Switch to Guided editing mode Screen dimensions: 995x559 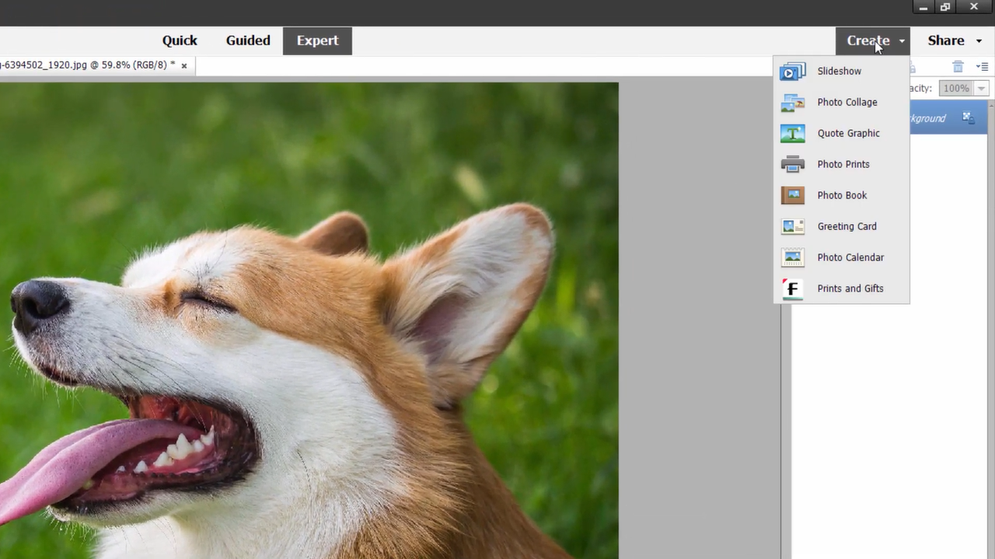(x=248, y=40)
